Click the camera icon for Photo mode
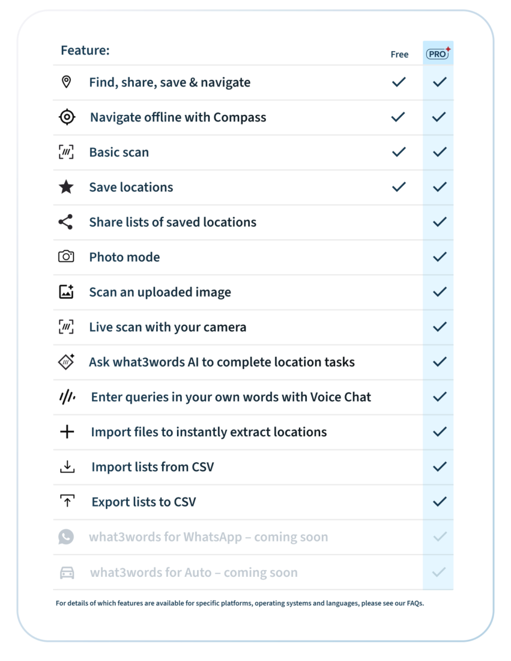Screen dimensions: 511x661 [x=66, y=257]
